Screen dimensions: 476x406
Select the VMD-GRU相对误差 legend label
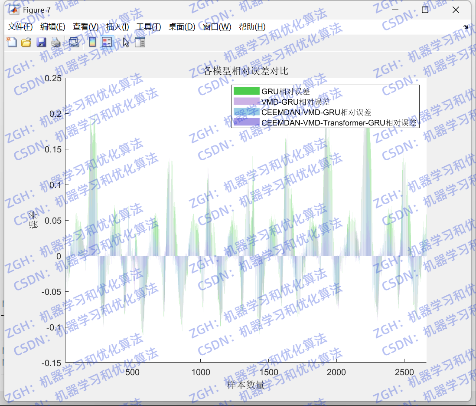point(295,102)
